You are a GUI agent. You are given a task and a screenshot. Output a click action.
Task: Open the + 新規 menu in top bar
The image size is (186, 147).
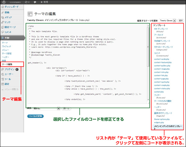pos(43,2)
